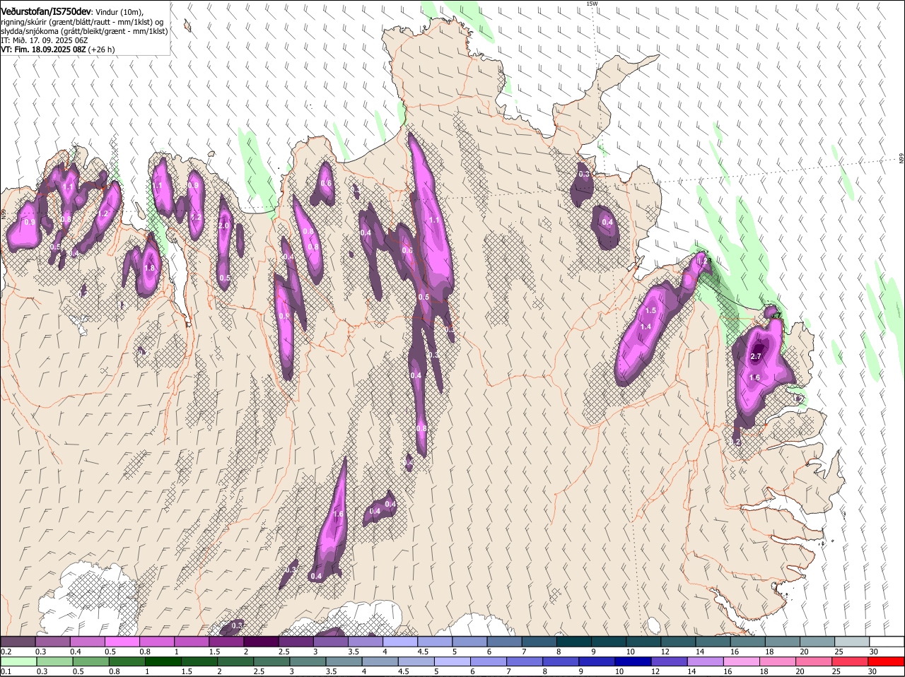Click upper legend swatch between 1 and 1.5
905x677 pixels.
[191, 641]
